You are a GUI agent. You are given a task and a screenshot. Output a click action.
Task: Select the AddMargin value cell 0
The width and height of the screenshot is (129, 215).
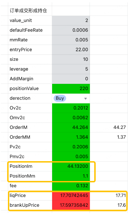pyautogui.click(x=71, y=79)
